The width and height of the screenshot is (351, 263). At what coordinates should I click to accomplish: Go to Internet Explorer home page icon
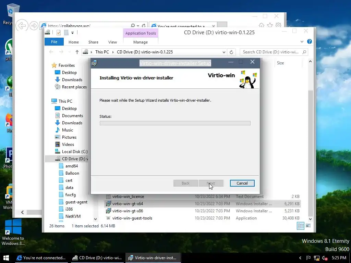[261, 25]
